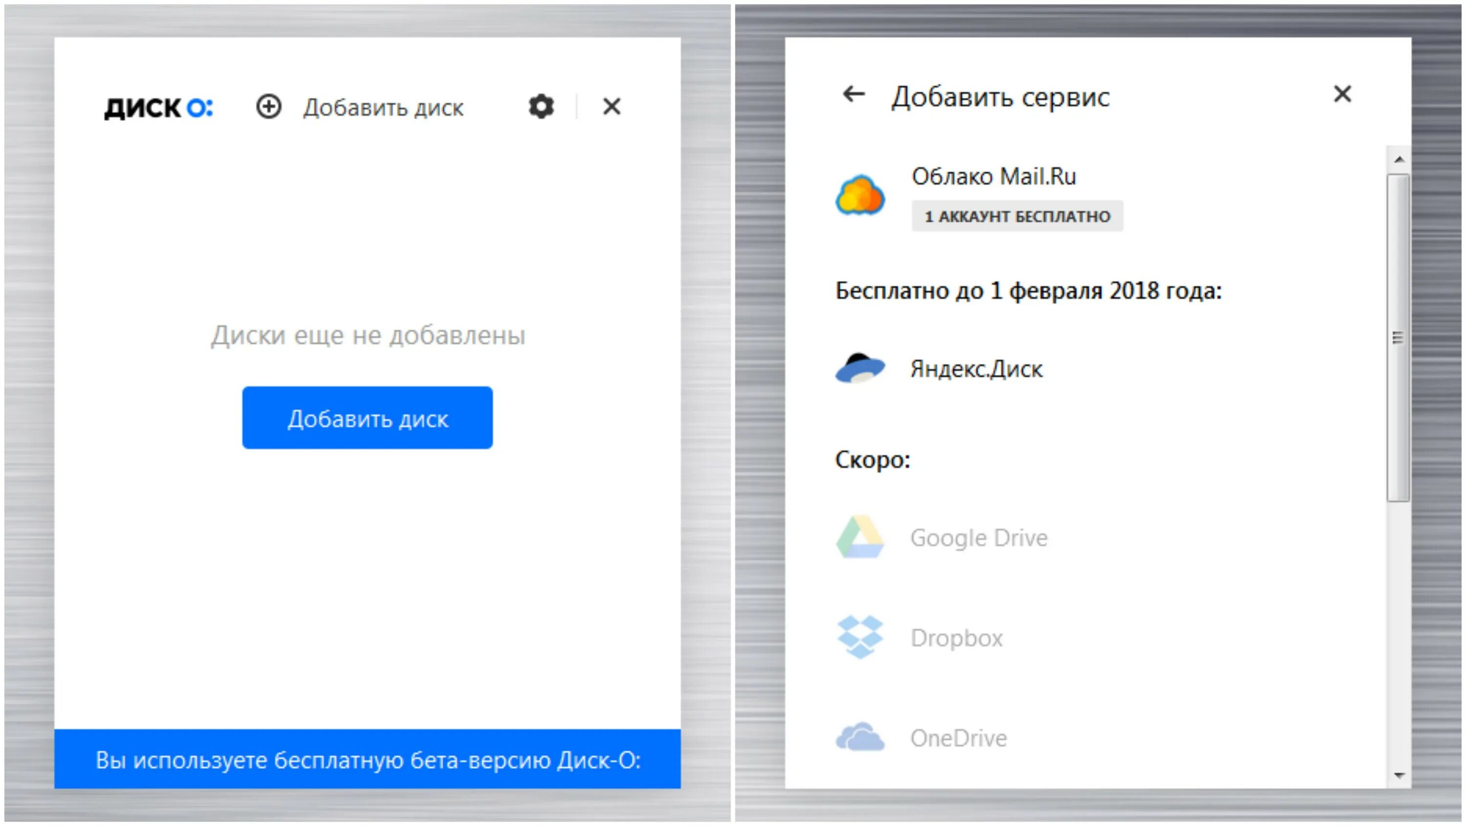Click the "Бесплатно до 1 февраля 2018 года:" heading
The image size is (1466, 826).
point(1028,291)
